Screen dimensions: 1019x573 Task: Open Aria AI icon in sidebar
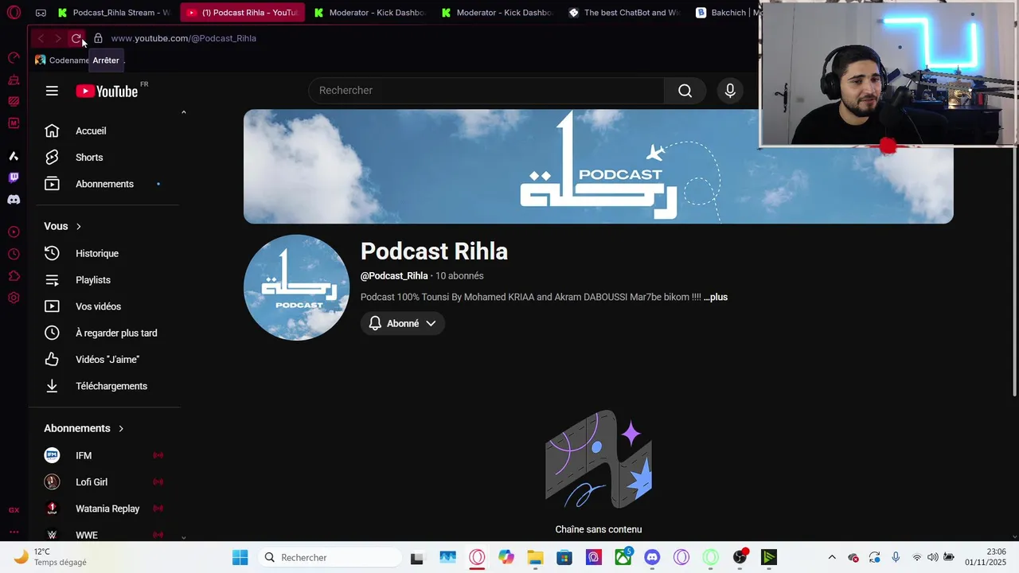pyautogui.click(x=14, y=156)
